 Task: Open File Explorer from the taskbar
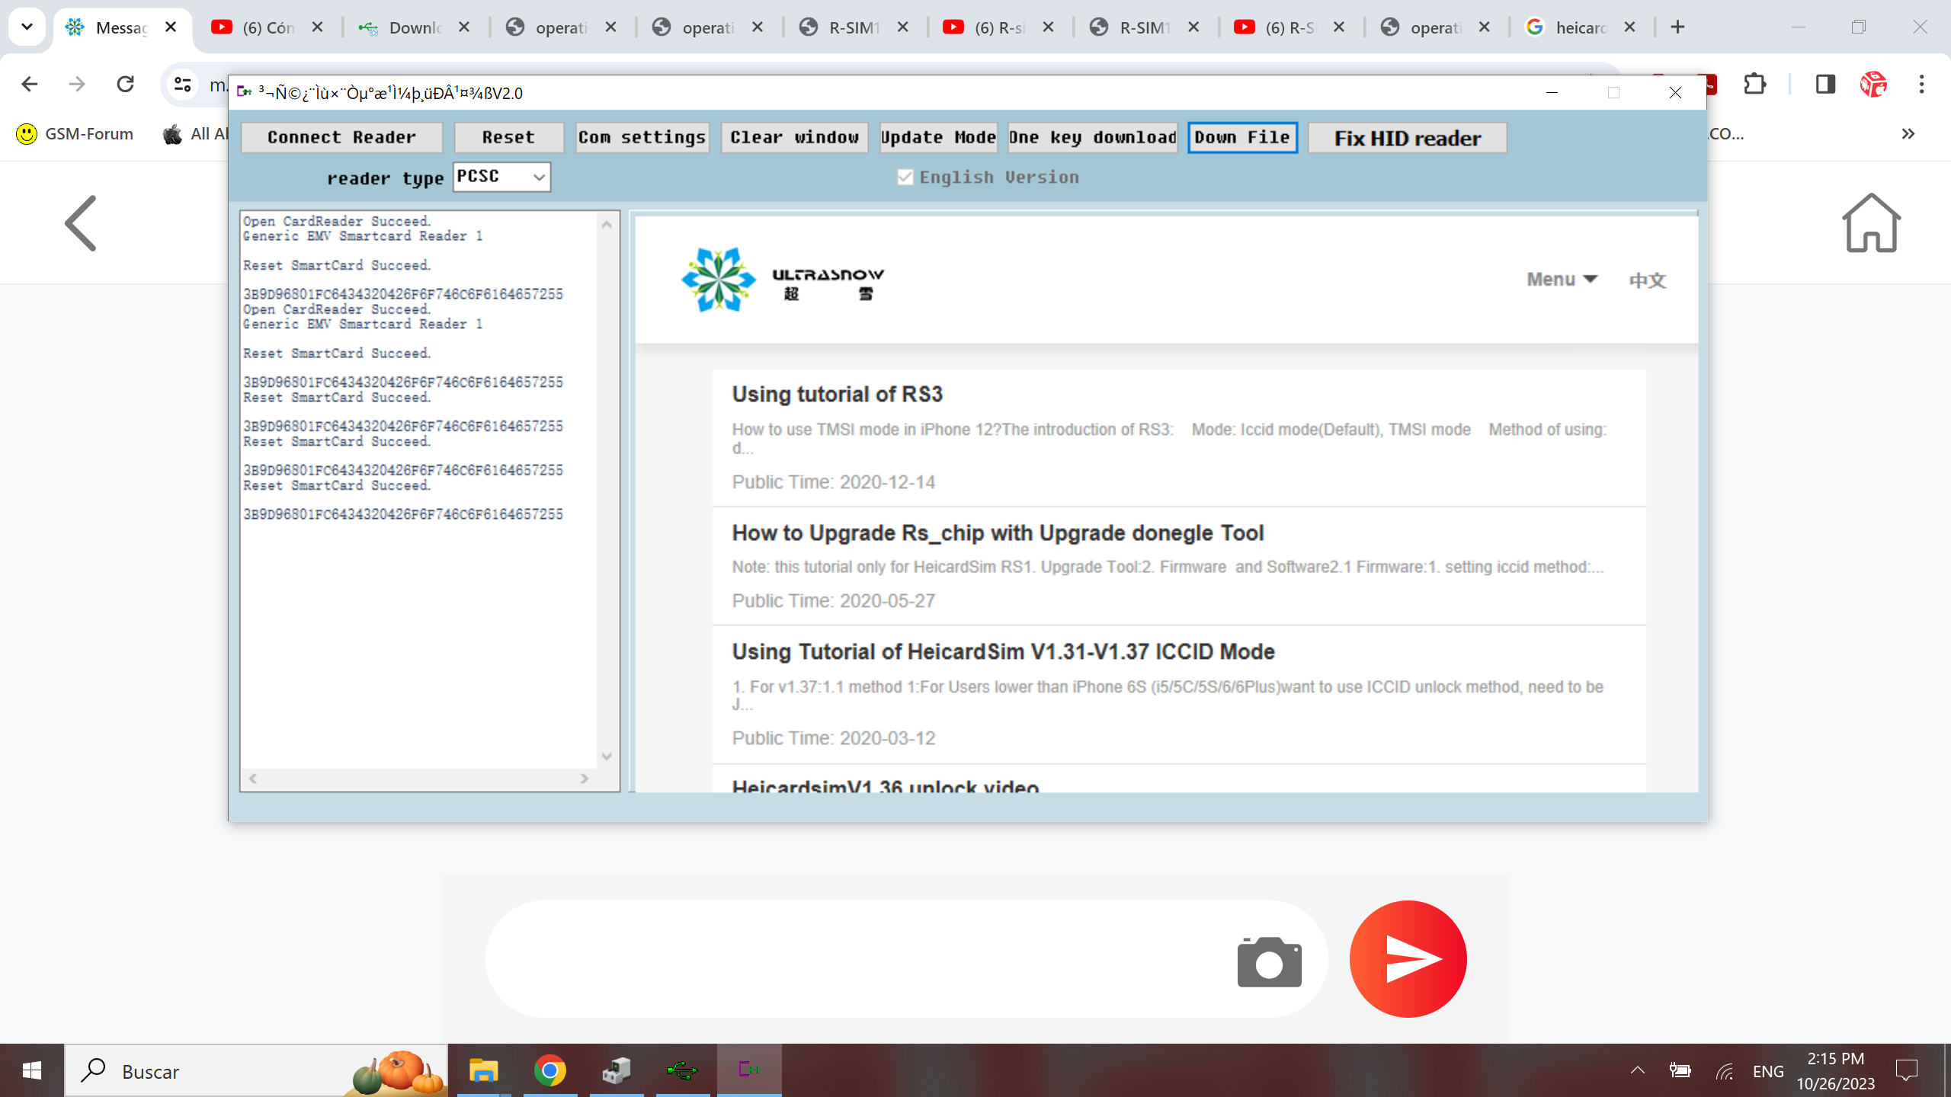483,1070
